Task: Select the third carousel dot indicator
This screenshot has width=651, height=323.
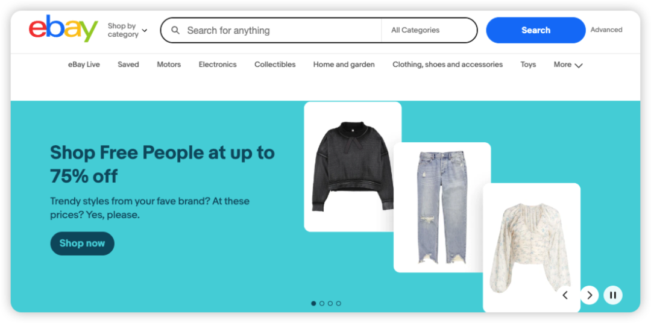Action: point(330,304)
